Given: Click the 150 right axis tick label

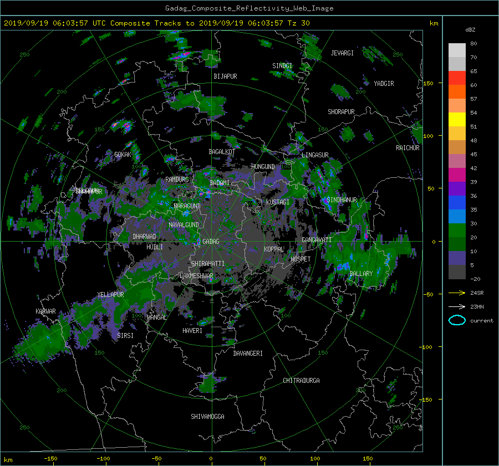Looking at the screenshot, I should pos(428,83).
